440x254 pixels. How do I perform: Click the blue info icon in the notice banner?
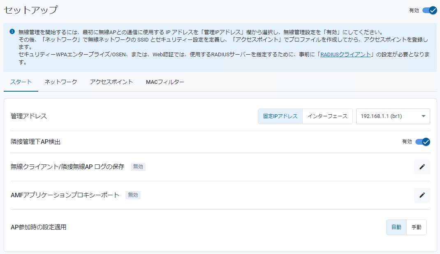[12, 32]
